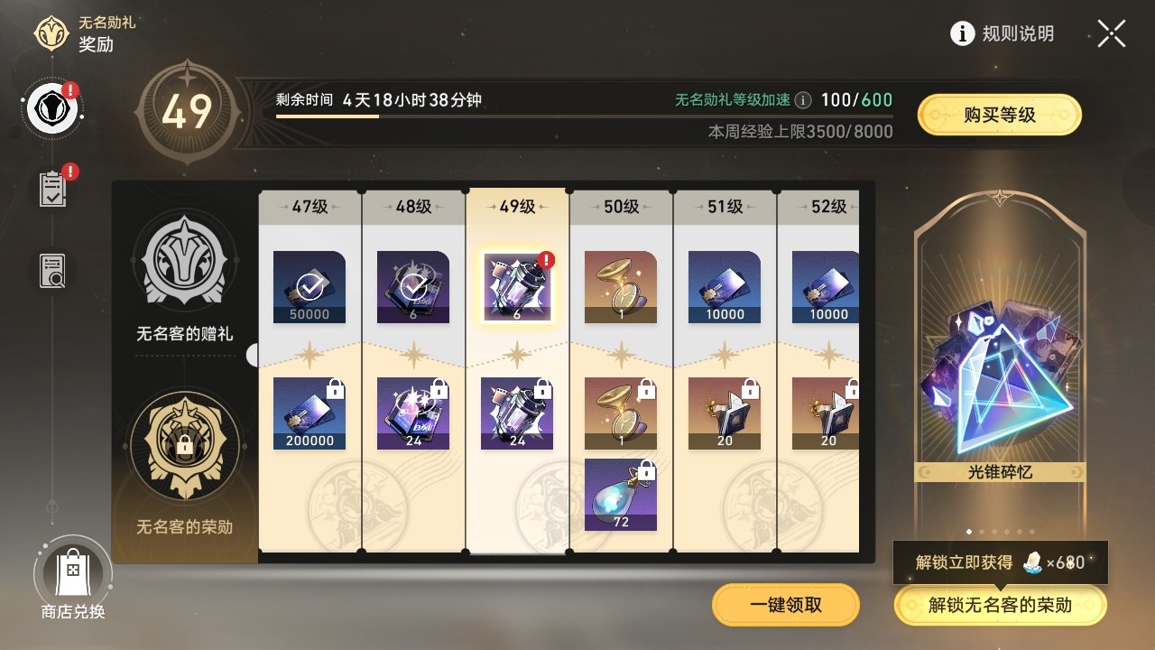1155x650 pixels.
Task: Select the 无名客的赠礼 free track emblem
Action: coord(185,262)
